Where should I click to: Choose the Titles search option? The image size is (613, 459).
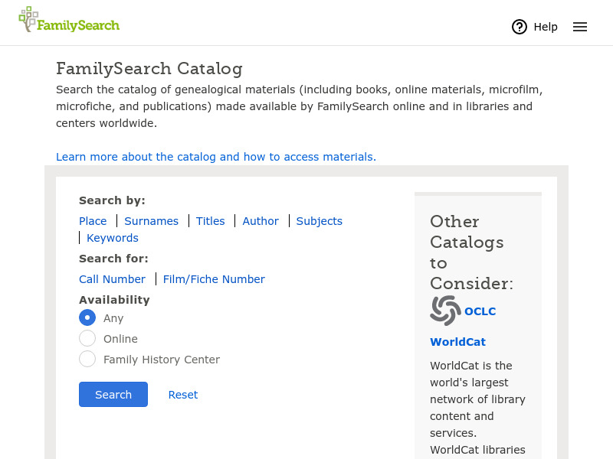coord(210,221)
